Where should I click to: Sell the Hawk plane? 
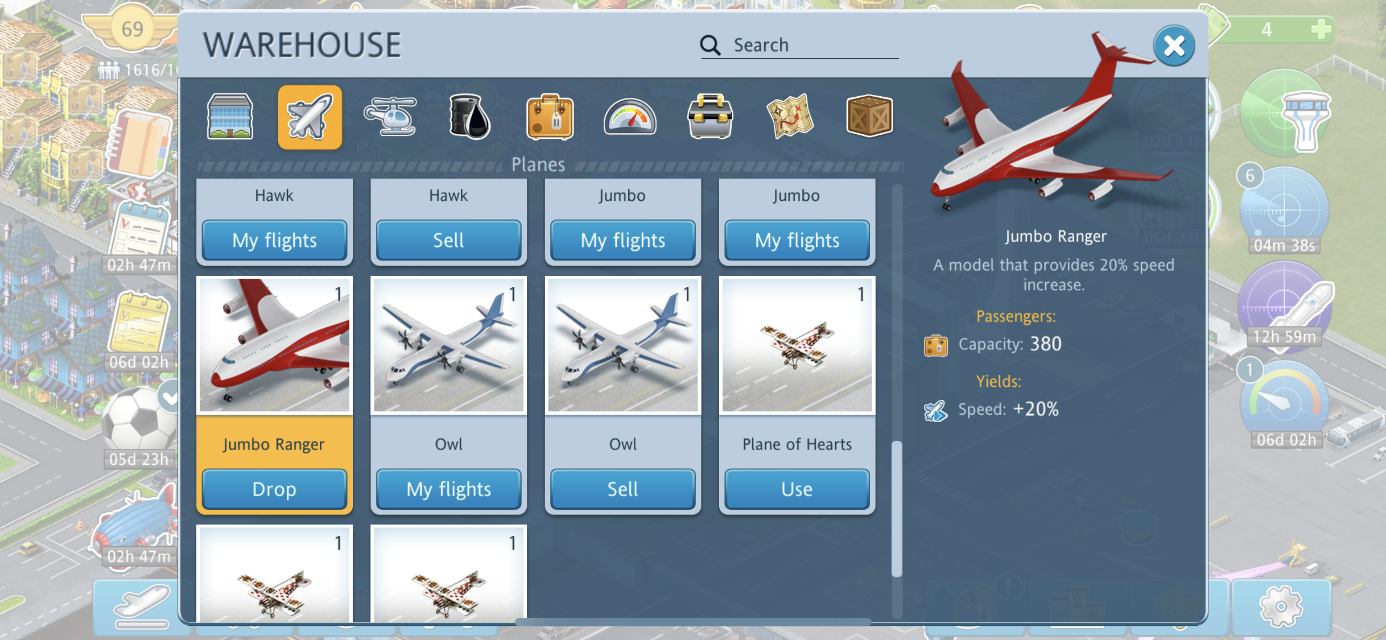point(448,240)
